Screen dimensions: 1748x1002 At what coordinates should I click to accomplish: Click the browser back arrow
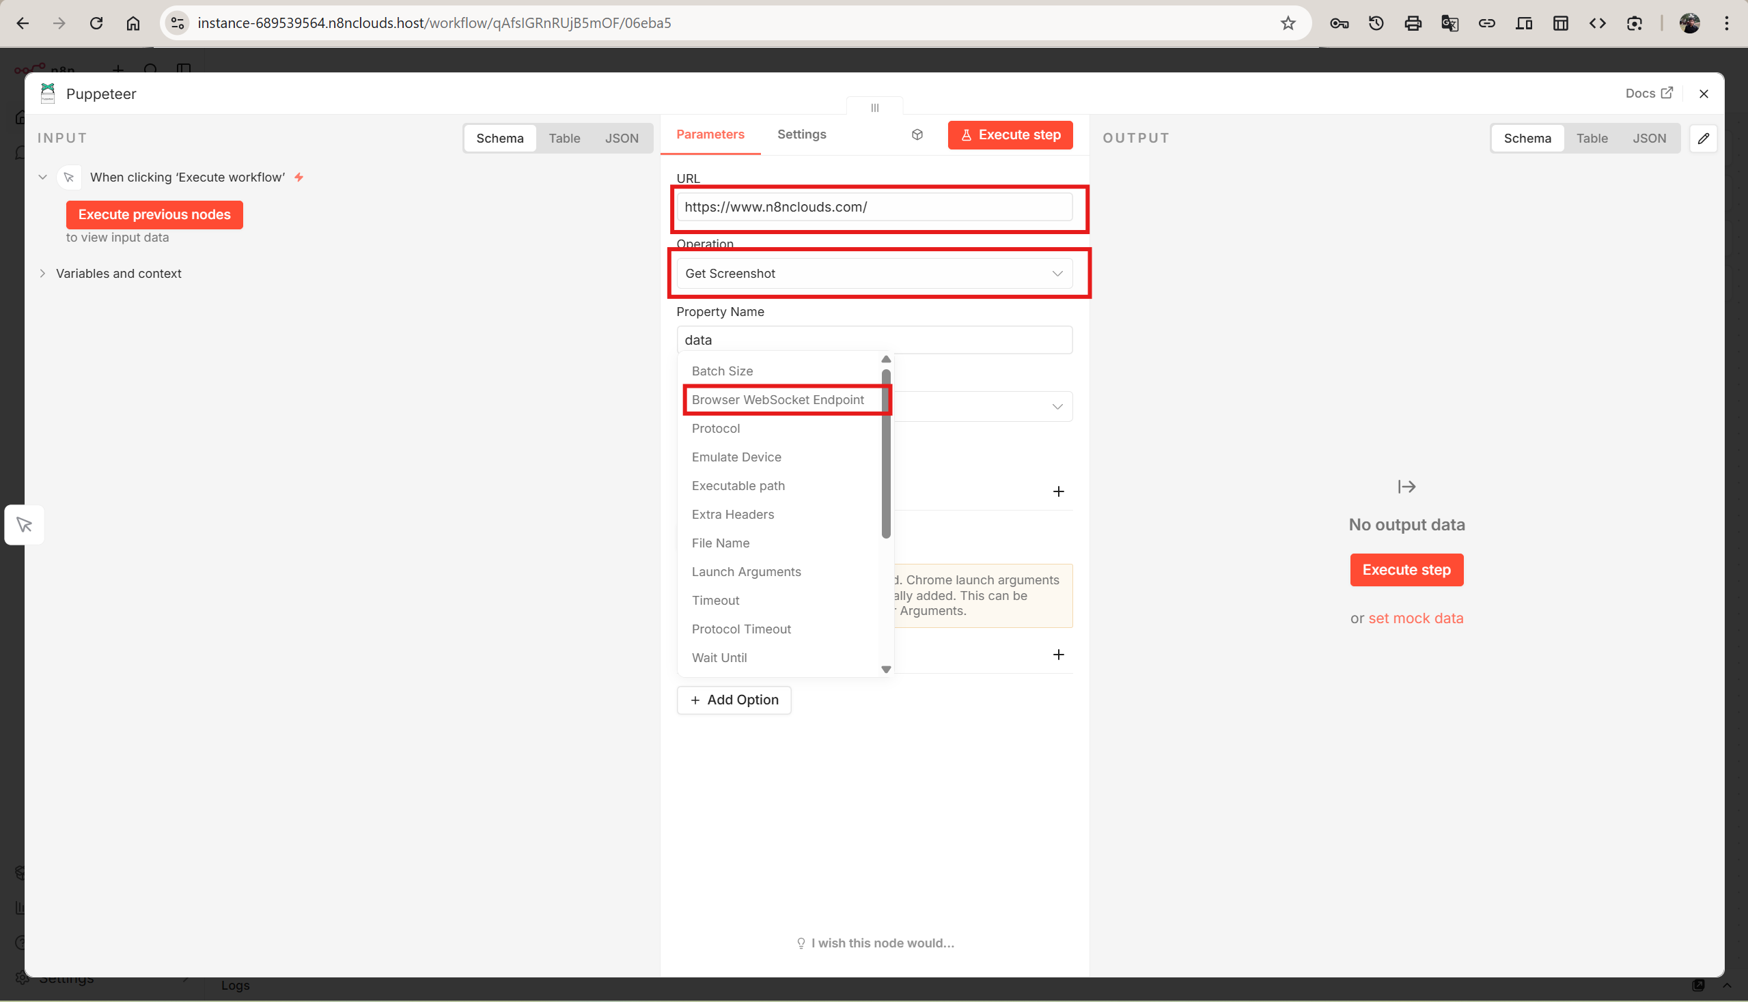tap(22, 23)
